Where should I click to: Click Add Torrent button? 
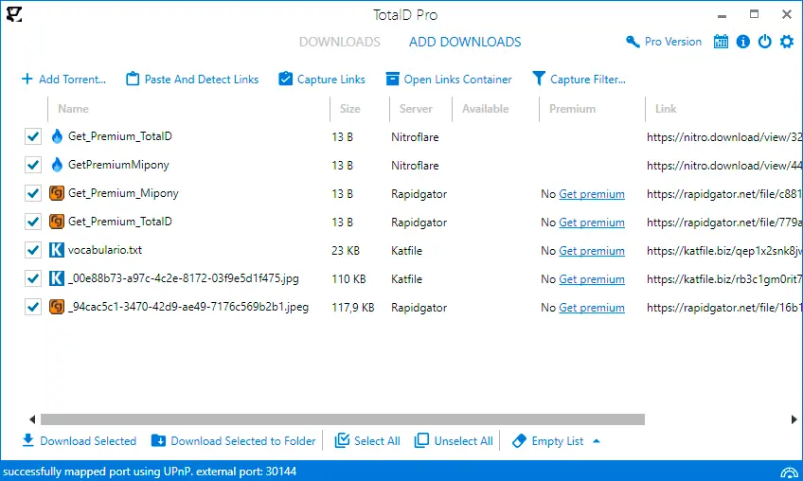[63, 80]
